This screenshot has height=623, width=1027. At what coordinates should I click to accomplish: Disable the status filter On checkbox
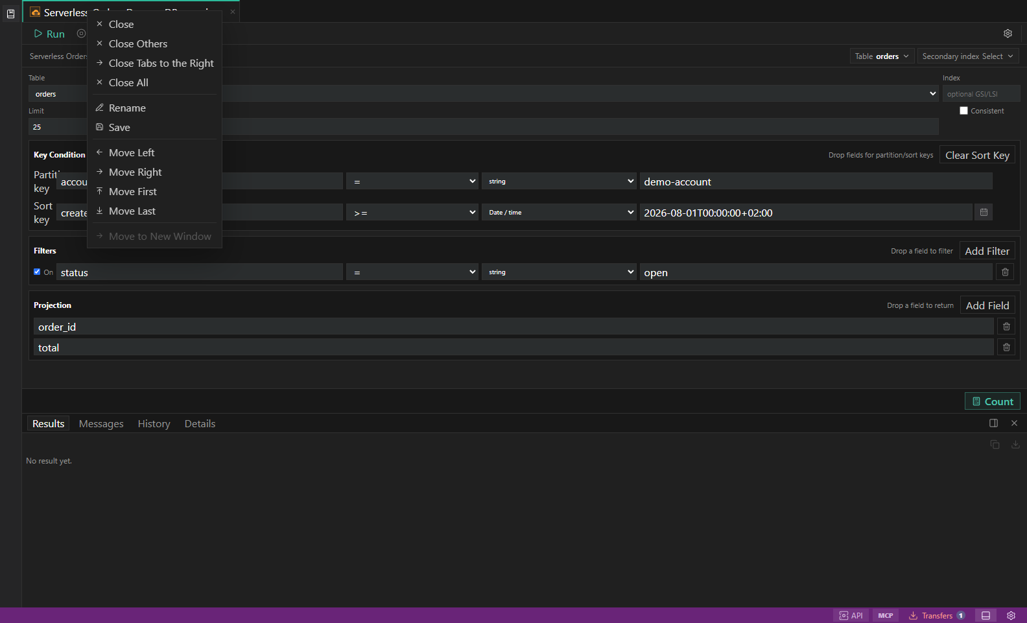coord(37,272)
